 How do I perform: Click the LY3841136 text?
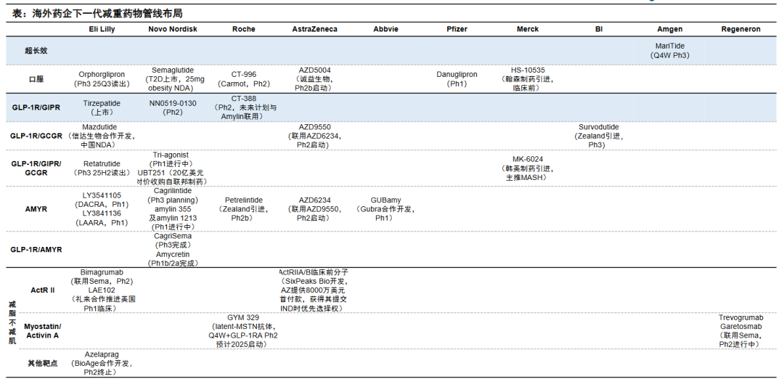click(102, 213)
